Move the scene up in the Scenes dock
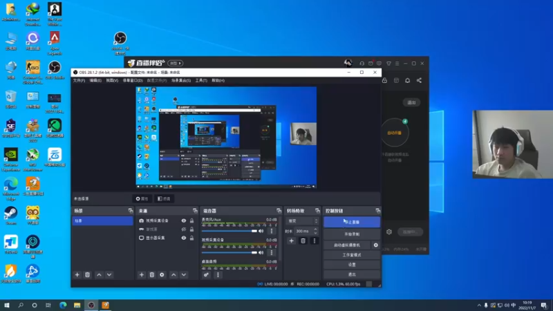This screenshot has width=553, height=311. click(x=99, y=274)
